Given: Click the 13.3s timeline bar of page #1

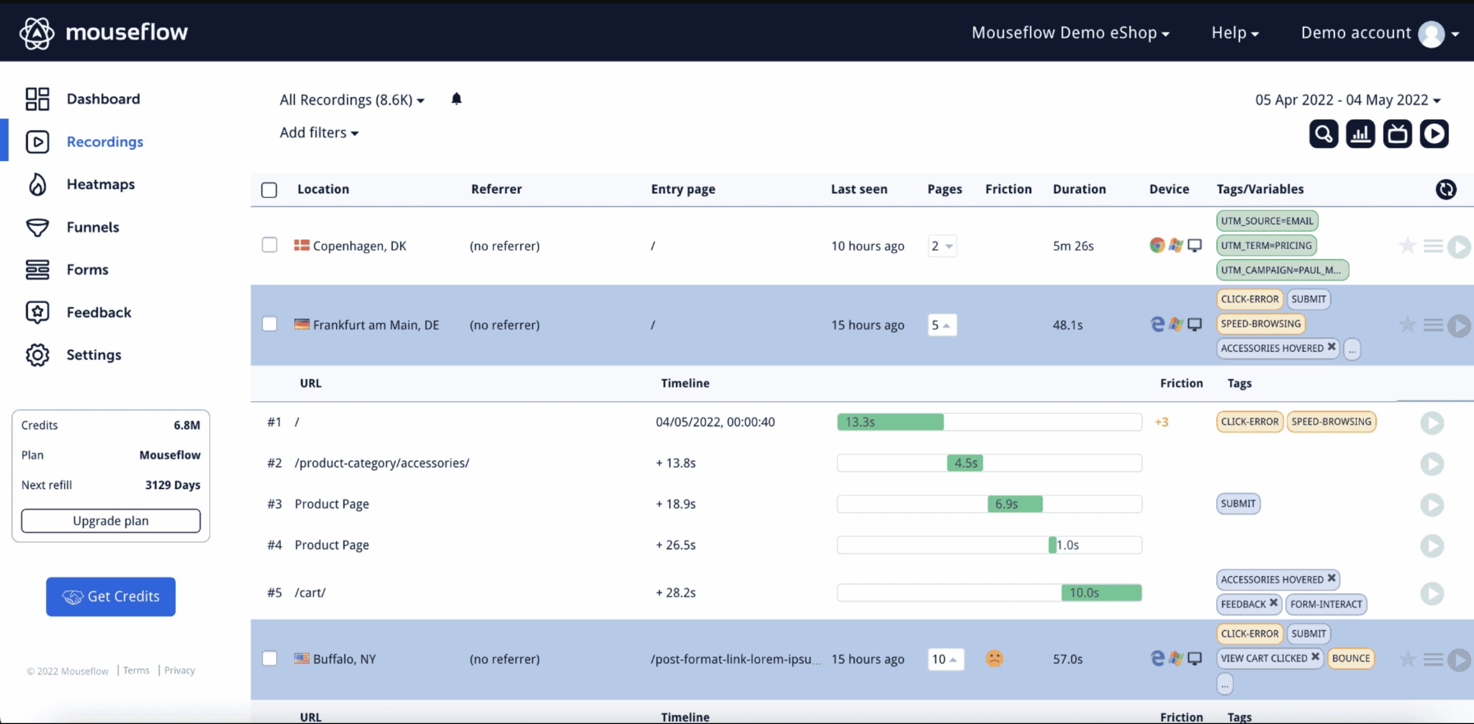Looking at the screenshot, I should coord(890,422).
